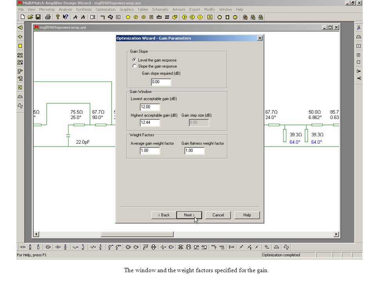The height and width of the screenshot is (282, 376).
Task: Open Help from the wizard dialog
Action: click(x=247, y=215)
